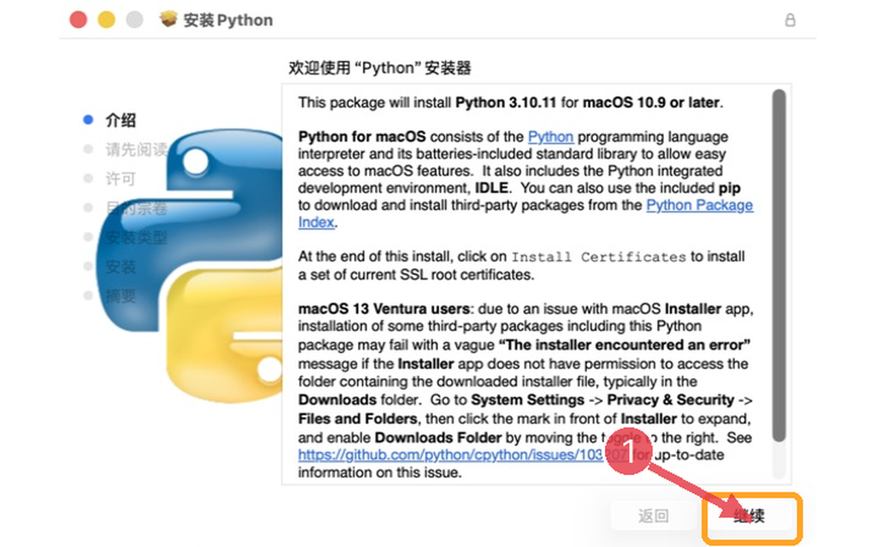This screenshot has width=876, height=547.
Task: Select the 许可 step in the sidebar
Action: pos(120,179)
